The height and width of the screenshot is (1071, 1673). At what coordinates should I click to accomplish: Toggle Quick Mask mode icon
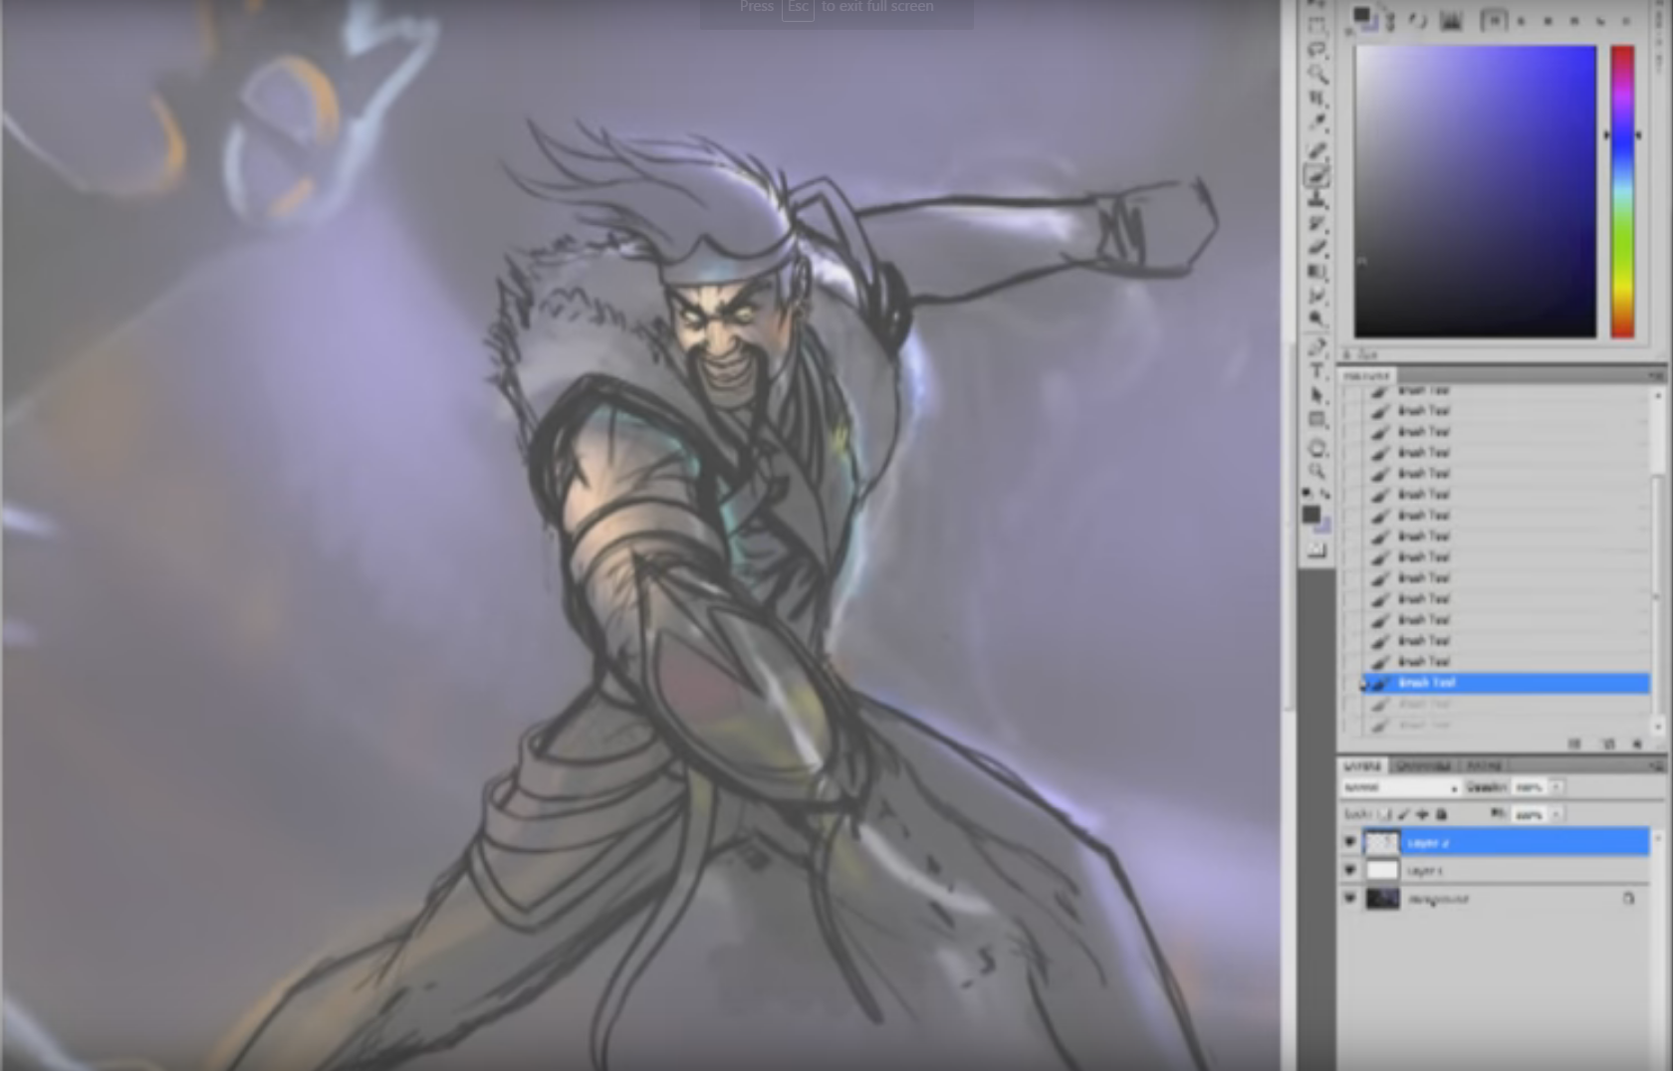[x=1316, y=550]
